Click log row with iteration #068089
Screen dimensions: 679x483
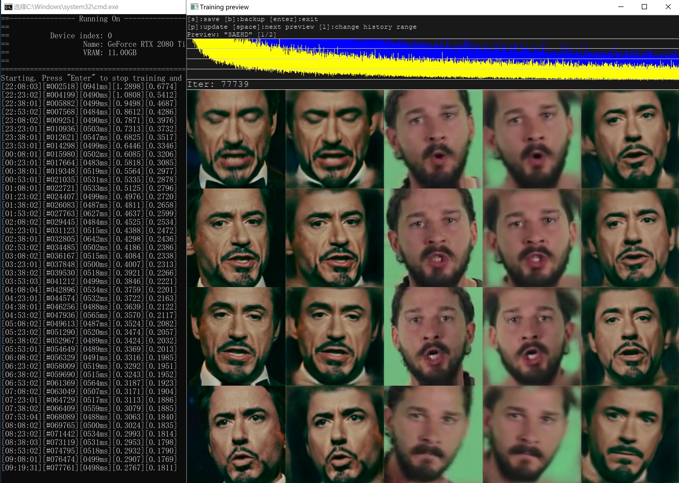point(89,417)
